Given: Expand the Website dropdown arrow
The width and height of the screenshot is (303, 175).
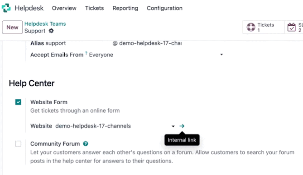Looking at the screenshot, I should pos(173,126).
